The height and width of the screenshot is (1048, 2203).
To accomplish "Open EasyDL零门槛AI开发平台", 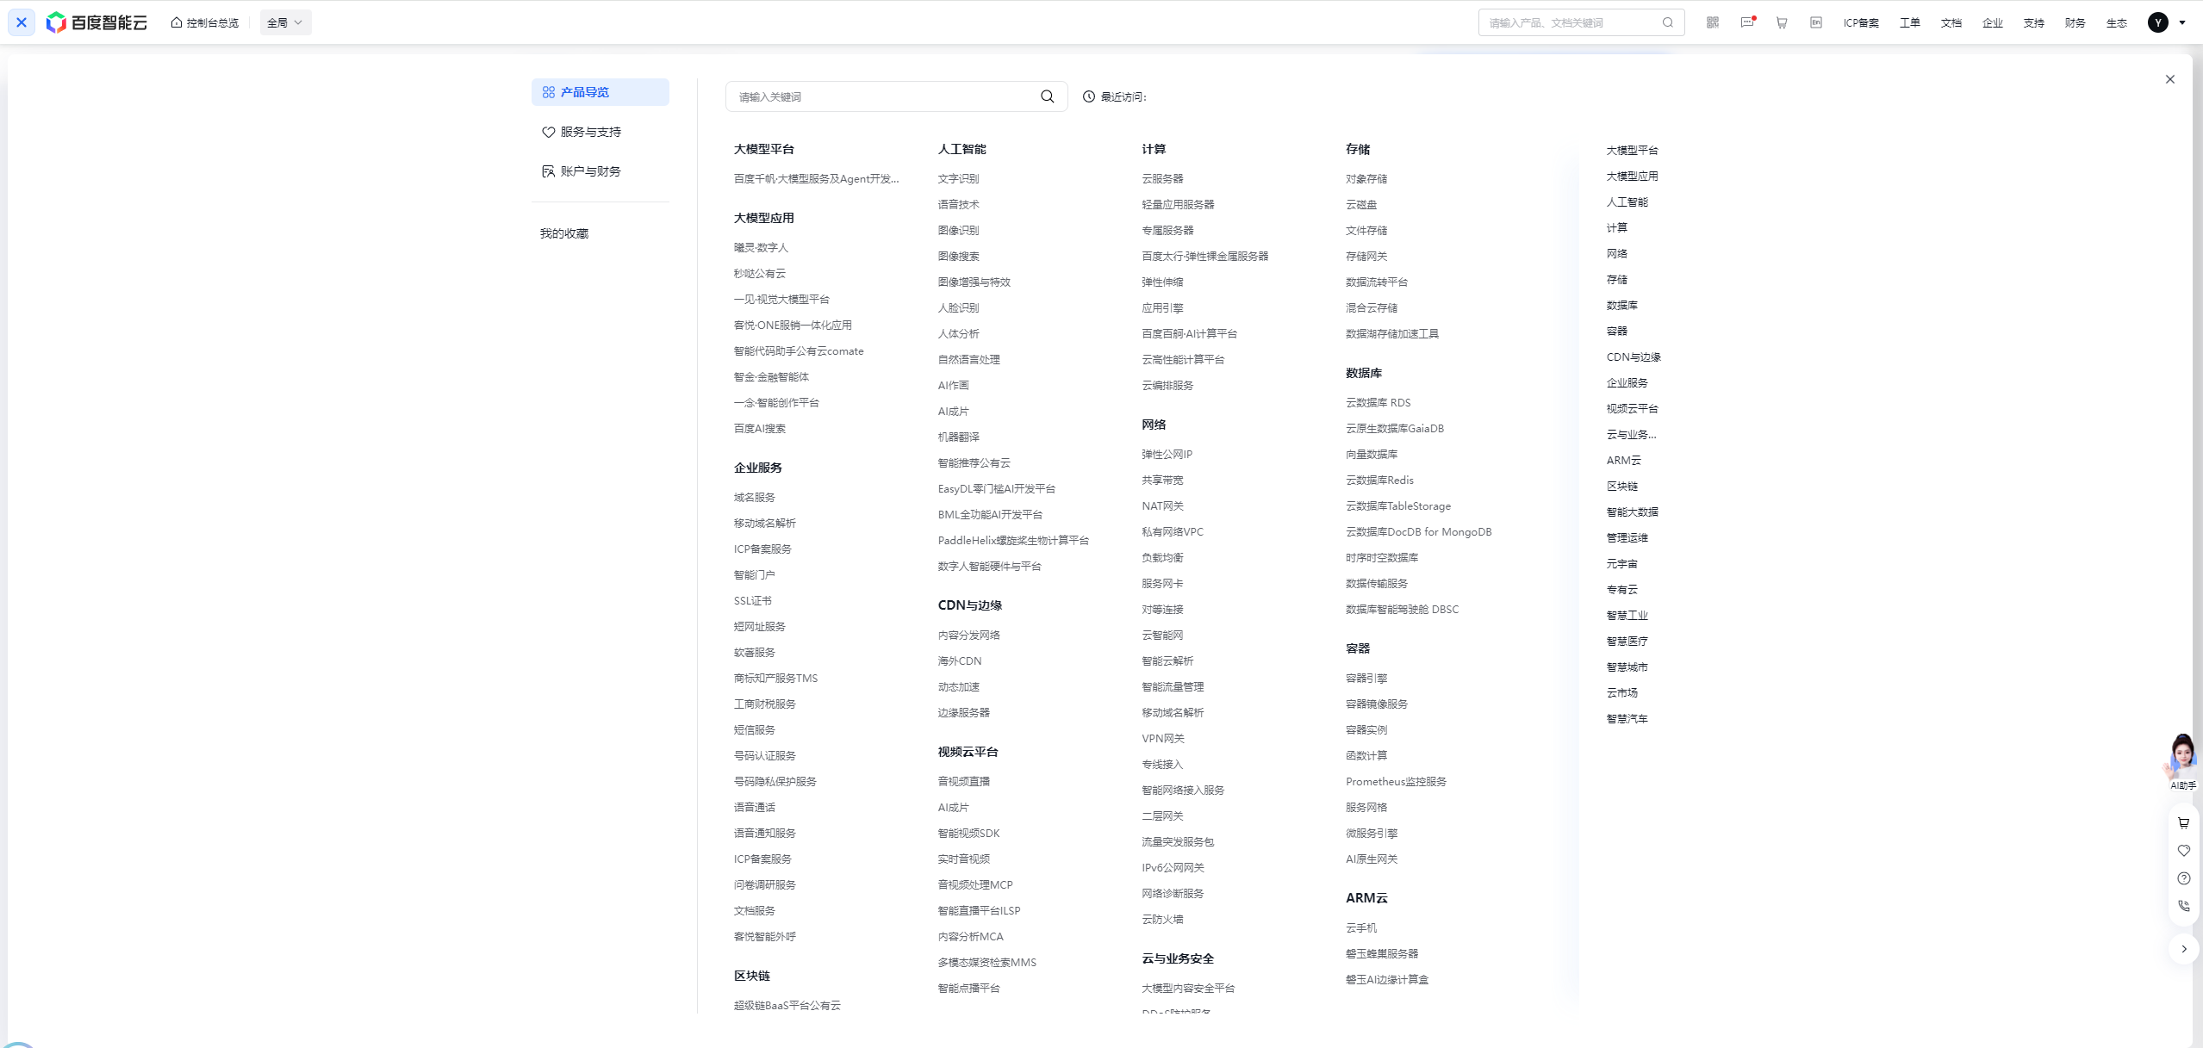I will (996, 488).
